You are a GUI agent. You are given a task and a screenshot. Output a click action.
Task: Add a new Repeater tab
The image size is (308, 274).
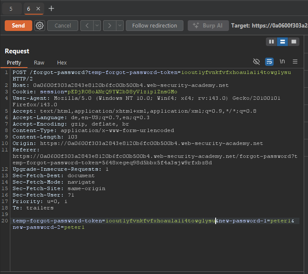52,9
